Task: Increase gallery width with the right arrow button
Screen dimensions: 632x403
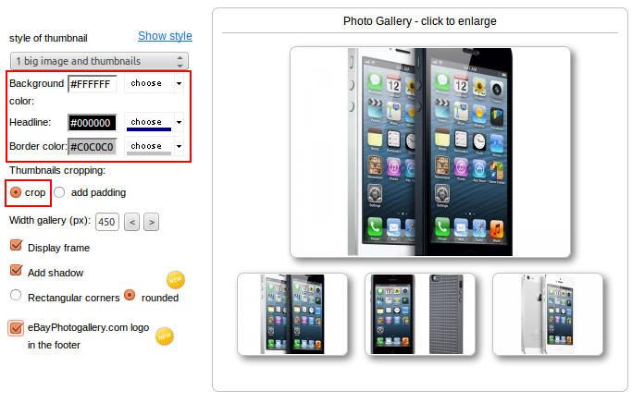Action: tap(151, 222)
